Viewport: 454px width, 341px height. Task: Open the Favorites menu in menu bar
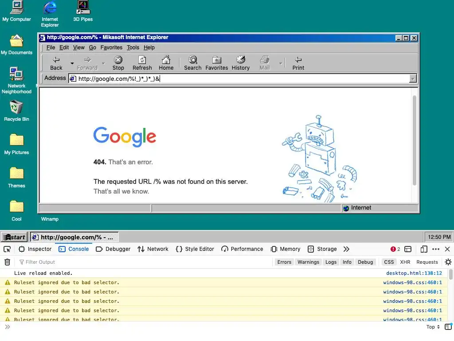(111, 48)
